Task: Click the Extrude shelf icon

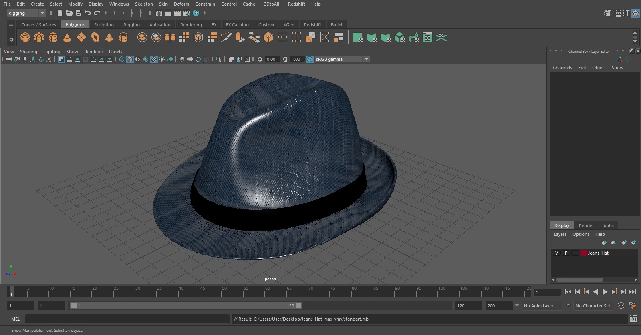Action: (x=240, y=38)
